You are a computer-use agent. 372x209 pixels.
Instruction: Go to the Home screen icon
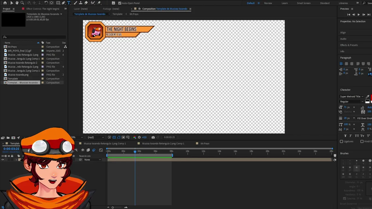tap(5, 3)
